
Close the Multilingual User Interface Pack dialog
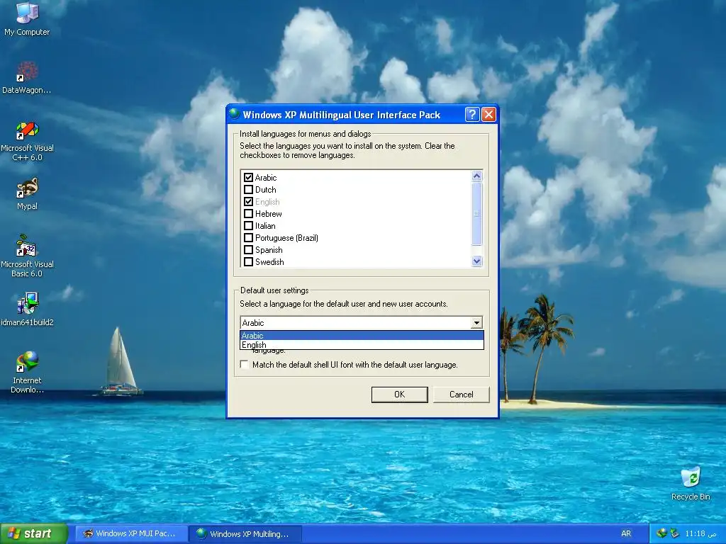(488, 114)
